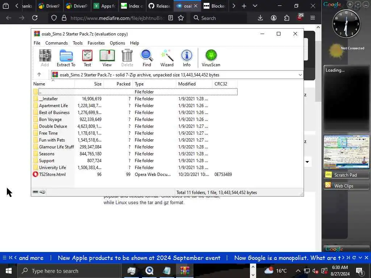Click the New Apple products news headline
Viewport: 371px width, 278px height.
(139, 258)
